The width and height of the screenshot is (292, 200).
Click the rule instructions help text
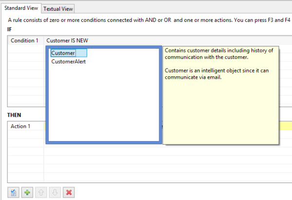[x=149, y=20]
